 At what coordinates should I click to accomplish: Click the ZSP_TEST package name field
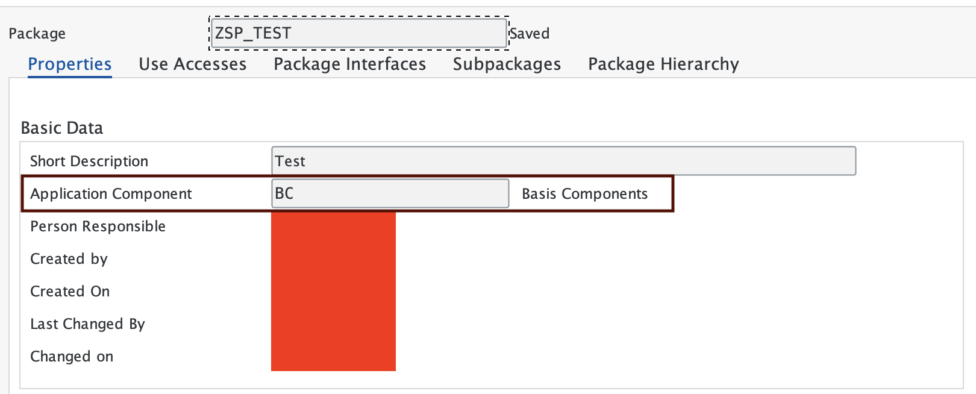(x=358, y=33)
